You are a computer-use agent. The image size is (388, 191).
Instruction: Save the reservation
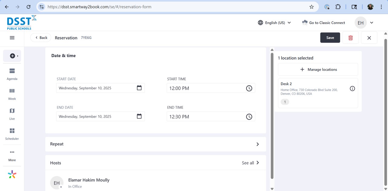pos(330,38)
